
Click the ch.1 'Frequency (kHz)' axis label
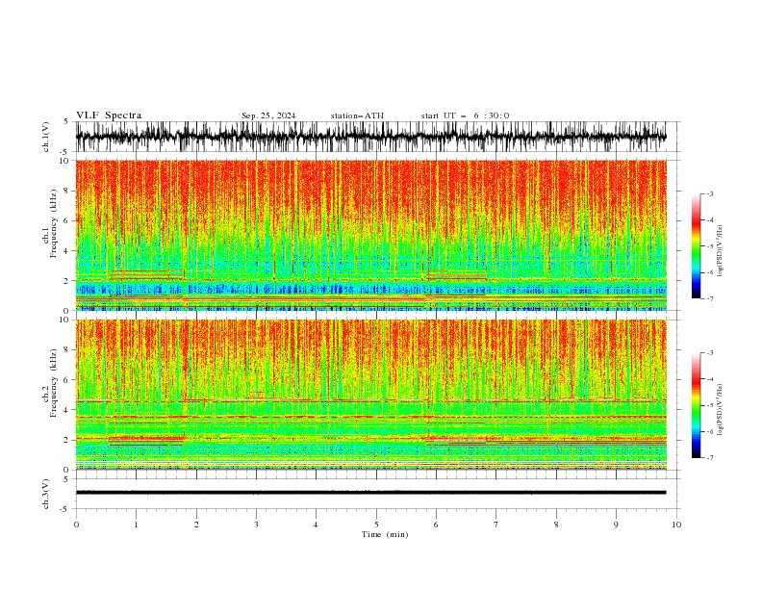coord(54,223)
